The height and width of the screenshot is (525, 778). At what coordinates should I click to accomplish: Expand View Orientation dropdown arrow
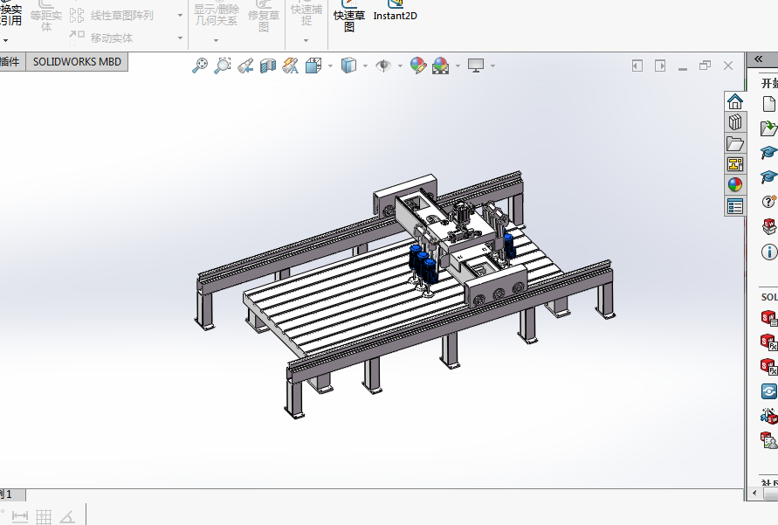click(x=330, y=66)
